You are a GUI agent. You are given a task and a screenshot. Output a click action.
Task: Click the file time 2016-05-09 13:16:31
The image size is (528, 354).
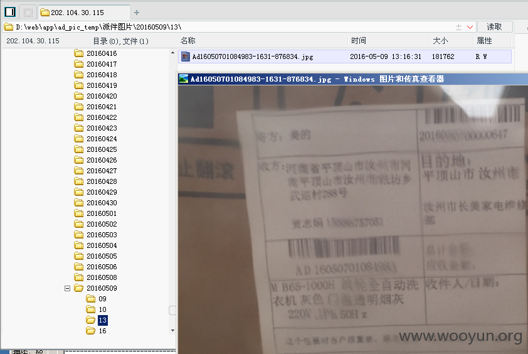point(386,56)
